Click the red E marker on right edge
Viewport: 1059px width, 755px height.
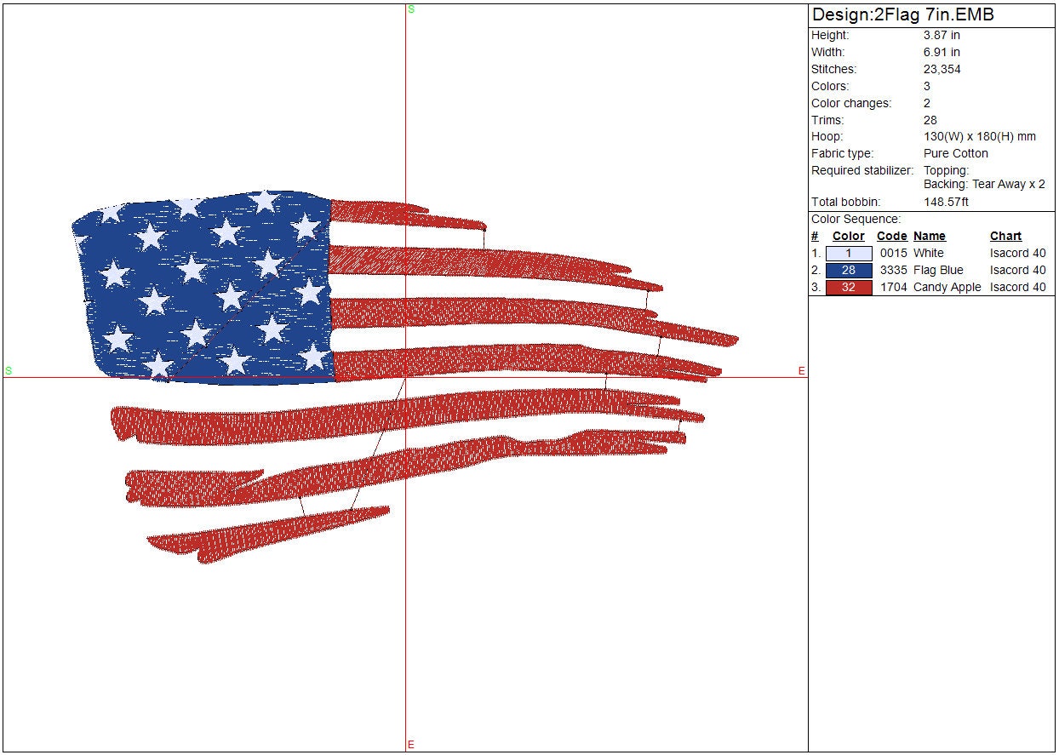pos(801,371)
